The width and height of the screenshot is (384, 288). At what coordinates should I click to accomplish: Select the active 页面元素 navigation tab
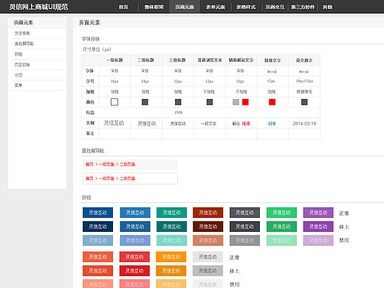185,7
